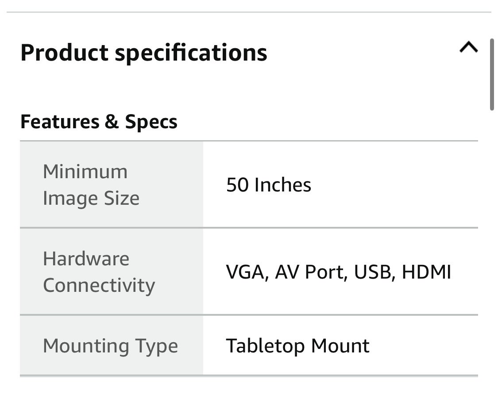Click the Product specifications heading

click(144, 53)
